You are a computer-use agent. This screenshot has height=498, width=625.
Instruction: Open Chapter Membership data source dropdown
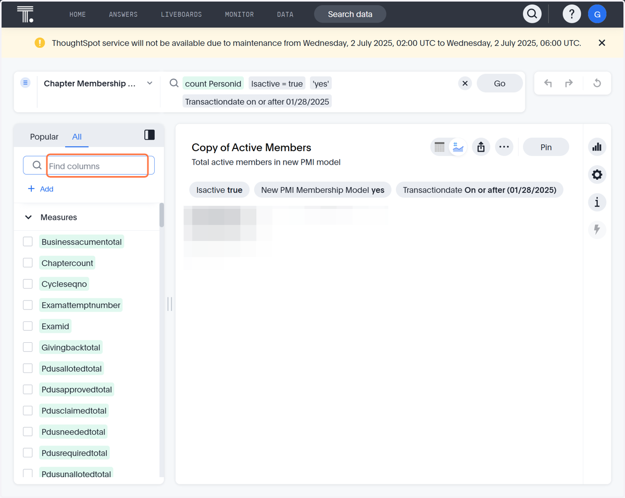[98, 83]
